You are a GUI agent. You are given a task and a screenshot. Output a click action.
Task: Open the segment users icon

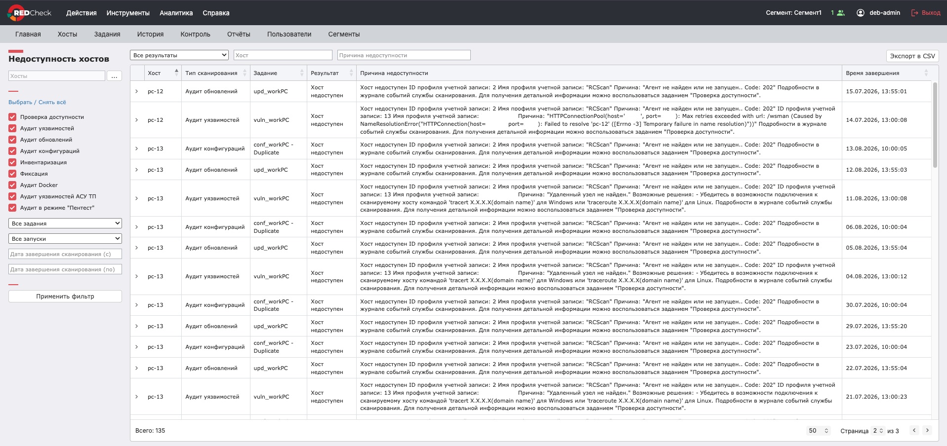coord(841,13)
